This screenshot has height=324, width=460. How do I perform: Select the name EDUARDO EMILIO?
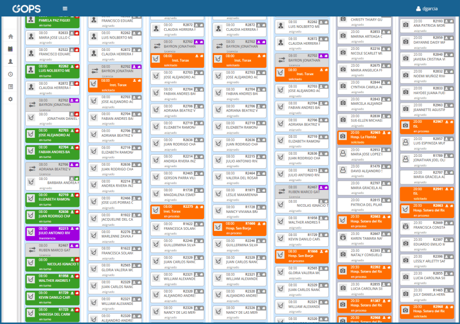click(429, 244)
